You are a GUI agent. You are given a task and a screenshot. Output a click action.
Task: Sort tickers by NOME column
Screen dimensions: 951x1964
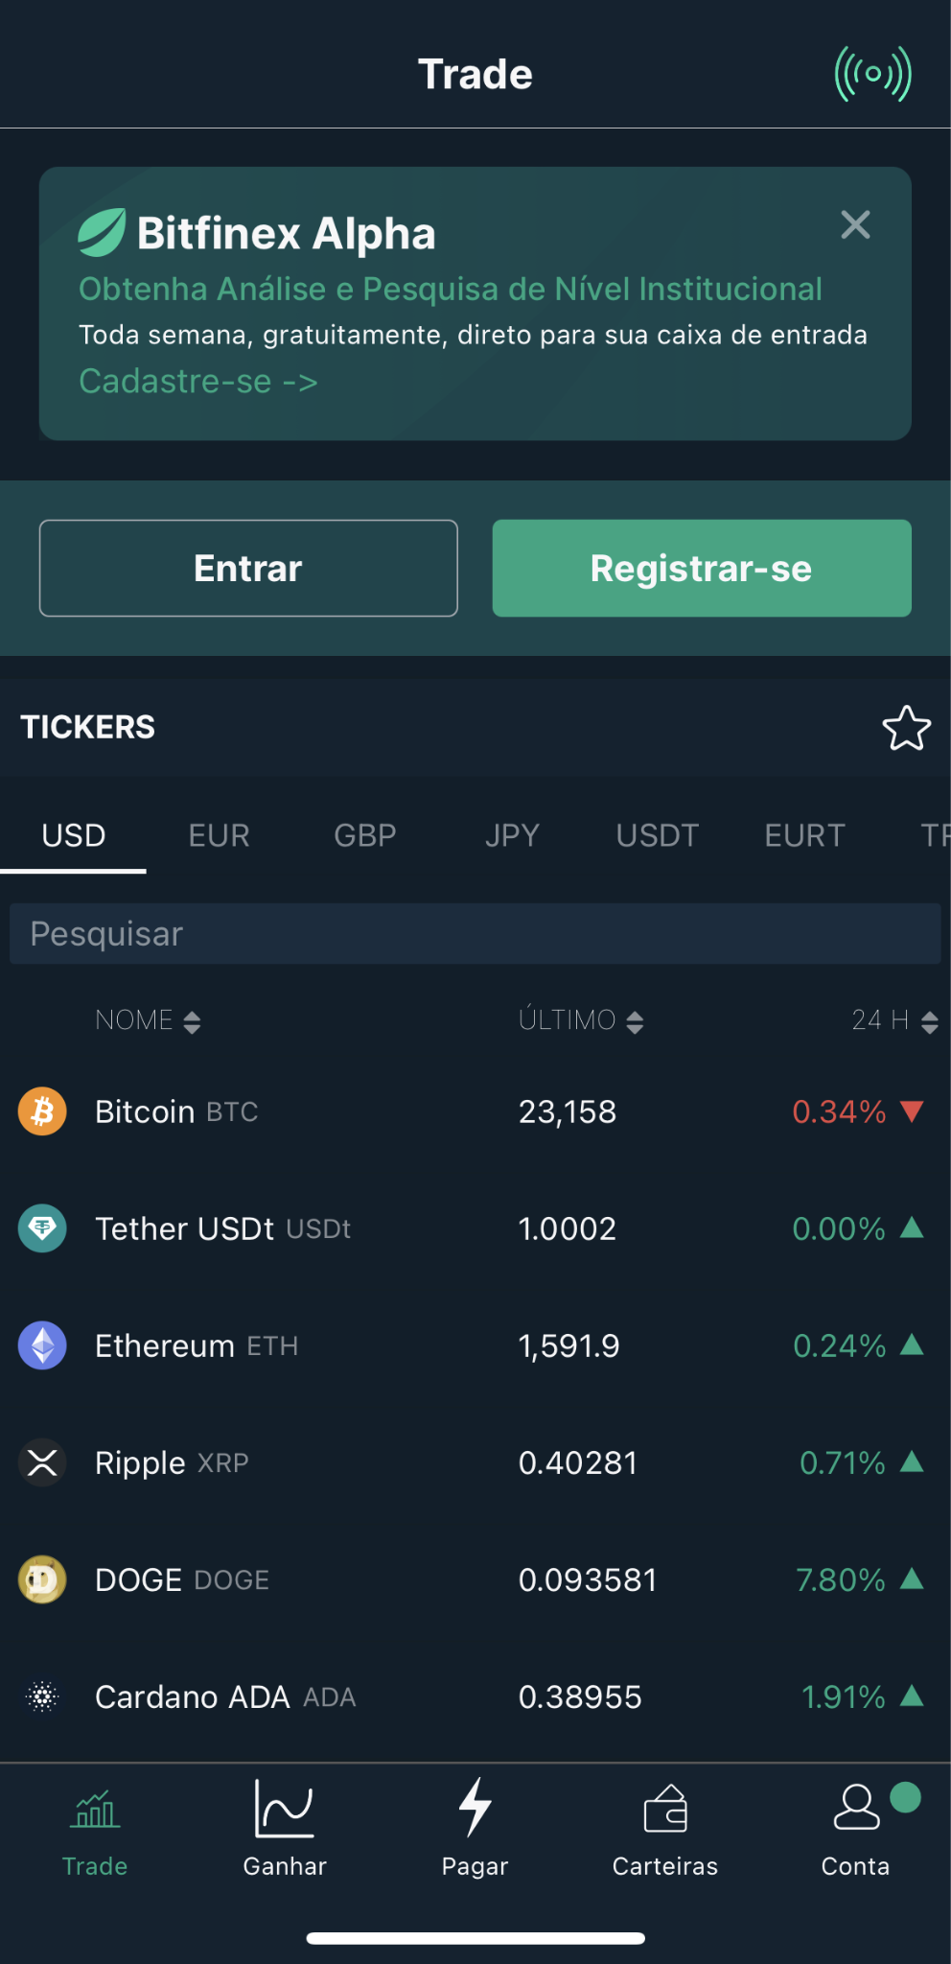148,1020
